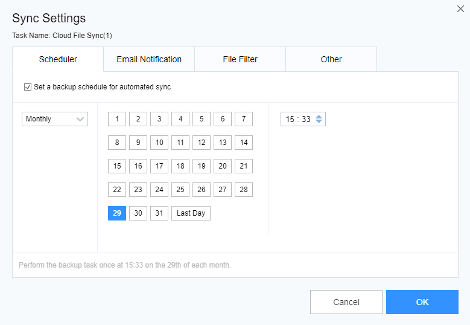This screenshot has height=325, width=470.
Task: Toggle day 27 button
Action: pyautogui.click(x=223, y=190)
